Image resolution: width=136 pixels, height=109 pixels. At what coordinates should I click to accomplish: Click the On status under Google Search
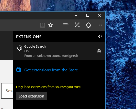pos(26,51)
